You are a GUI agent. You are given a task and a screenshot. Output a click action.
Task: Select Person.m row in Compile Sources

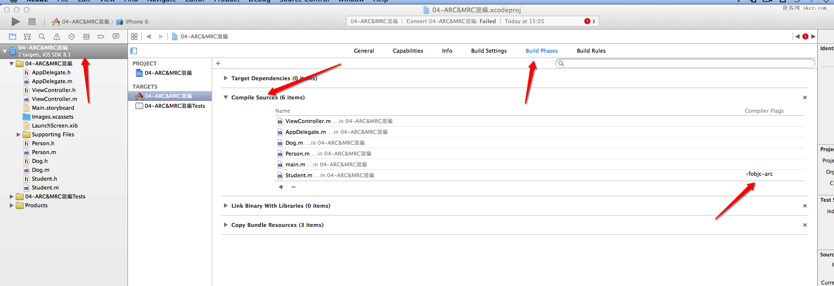(539, 154)
